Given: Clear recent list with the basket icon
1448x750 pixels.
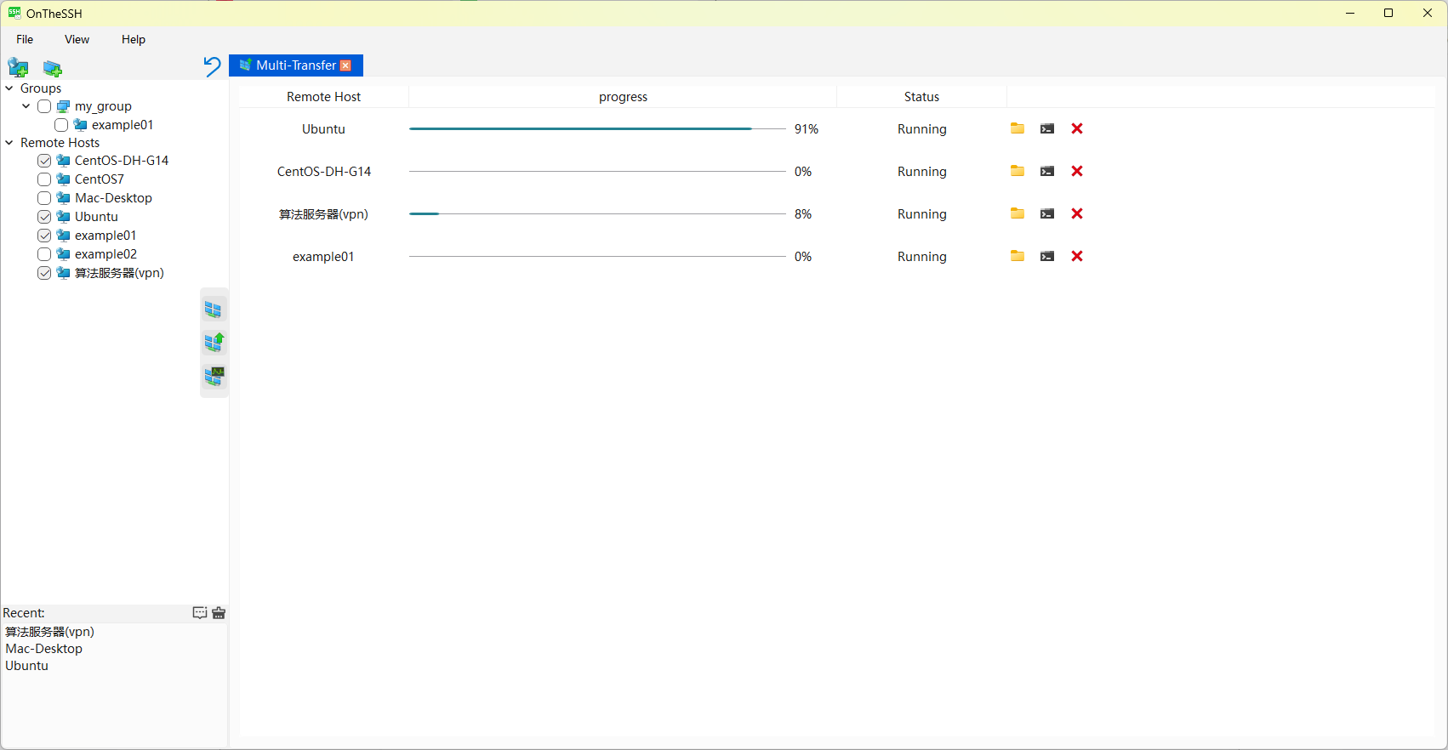Looking at the screenshot, I should click(x=219, y=613).
